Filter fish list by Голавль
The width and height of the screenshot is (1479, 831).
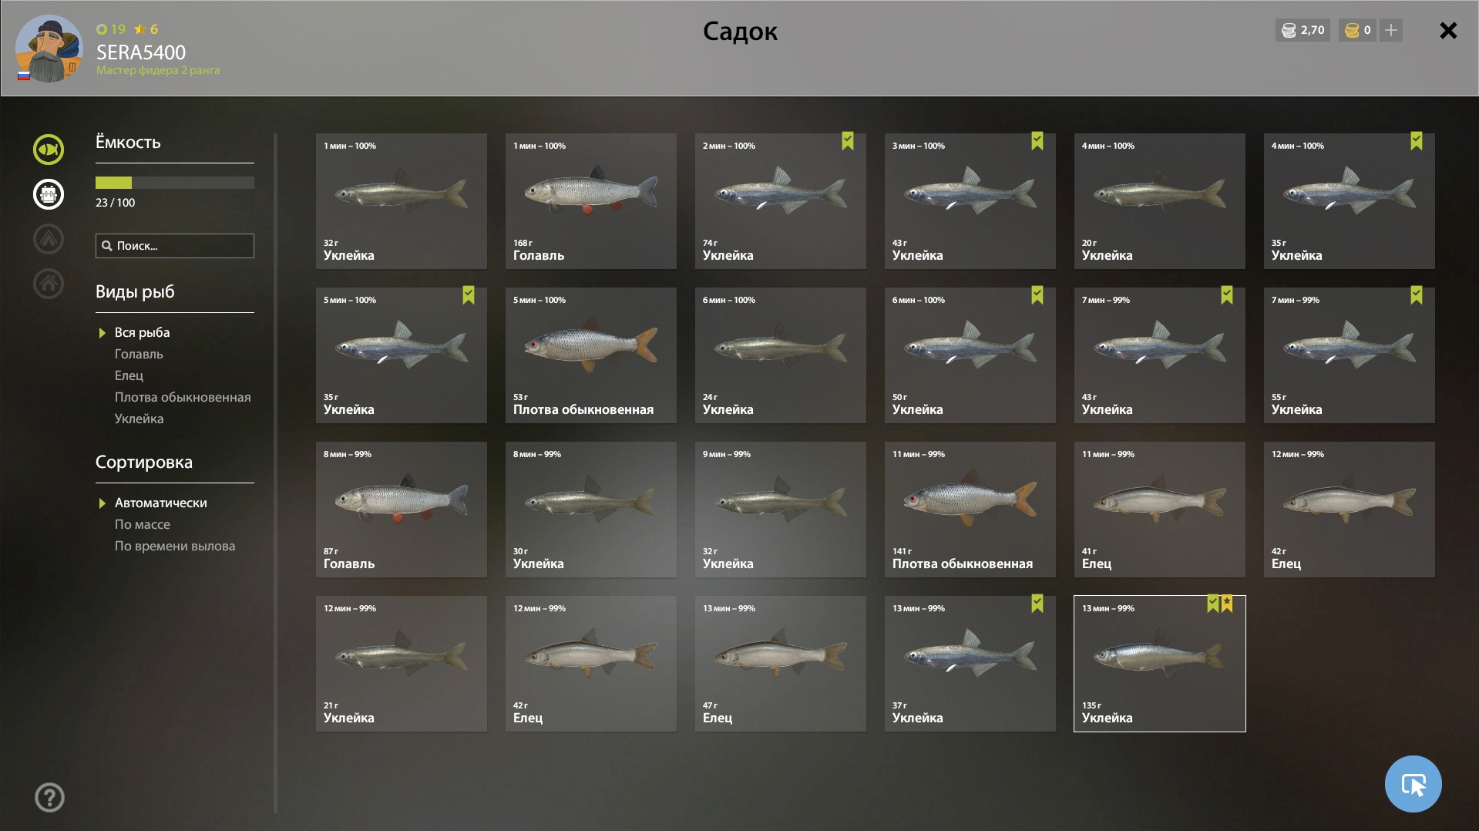point(139,354)
